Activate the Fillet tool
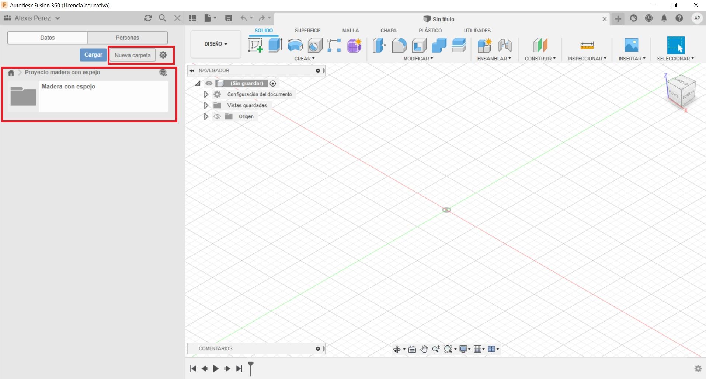This screenshot has width=706, height=379. coord(399,45)
